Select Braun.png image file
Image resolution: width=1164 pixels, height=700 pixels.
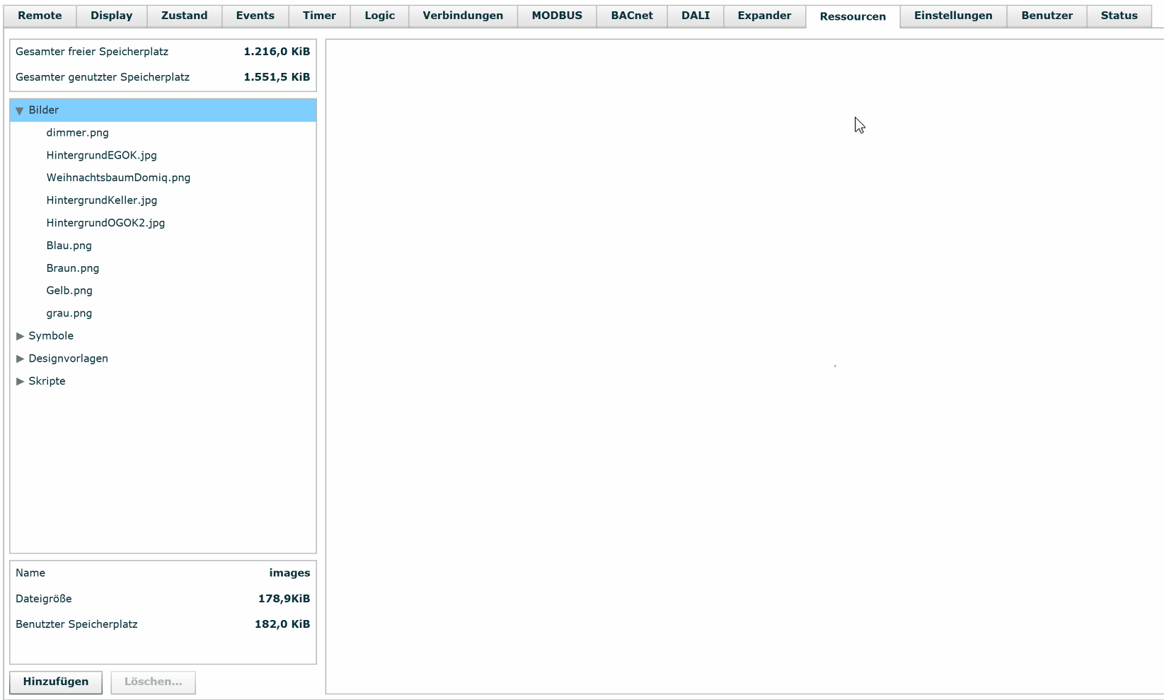(x=72, y=268)
